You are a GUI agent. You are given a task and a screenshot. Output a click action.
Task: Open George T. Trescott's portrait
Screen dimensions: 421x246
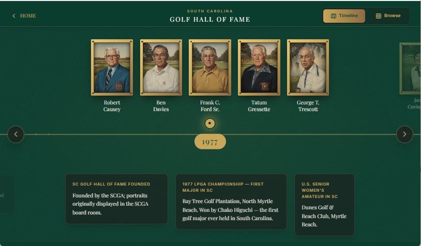[308, 67]
